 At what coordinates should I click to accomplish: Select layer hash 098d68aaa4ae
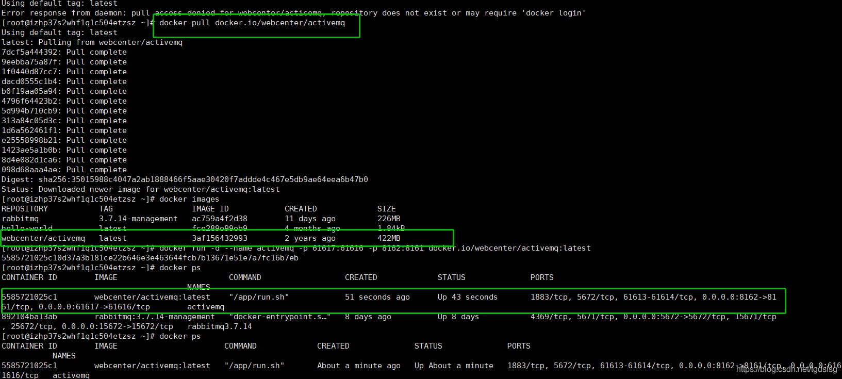point(29,170)
